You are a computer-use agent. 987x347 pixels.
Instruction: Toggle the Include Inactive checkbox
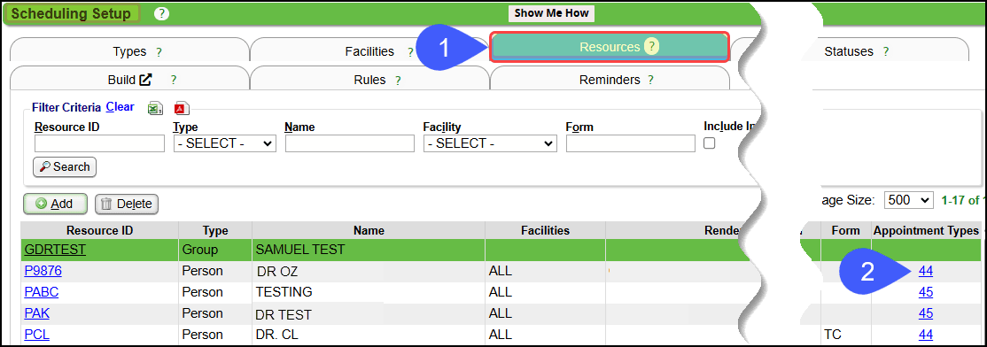[710, 143]
